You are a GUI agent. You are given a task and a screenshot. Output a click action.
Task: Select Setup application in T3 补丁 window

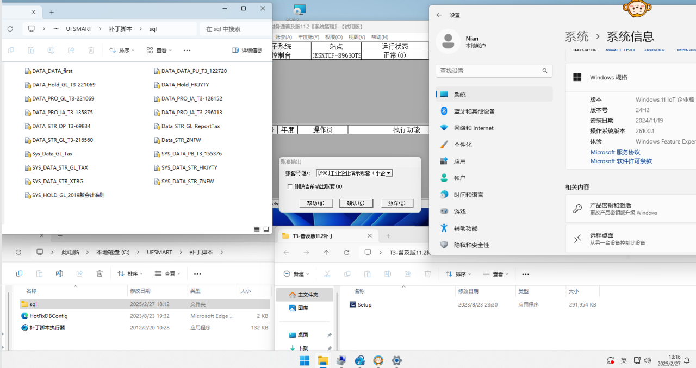(x=364, y=305)
